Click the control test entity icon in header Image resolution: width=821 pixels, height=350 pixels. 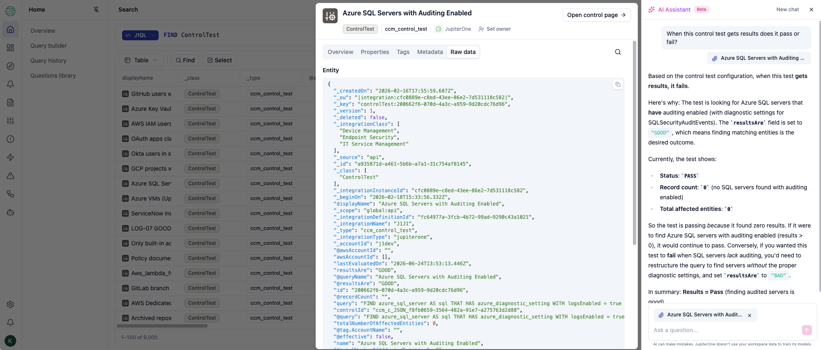click(x=330, y=16)
